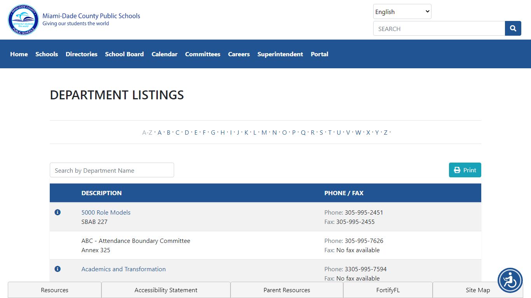Filter departments by letter P
This screenshot has height=298, width=531.
[294, 132]
